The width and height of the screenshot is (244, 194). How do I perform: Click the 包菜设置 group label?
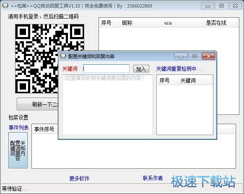click(18, 117)
